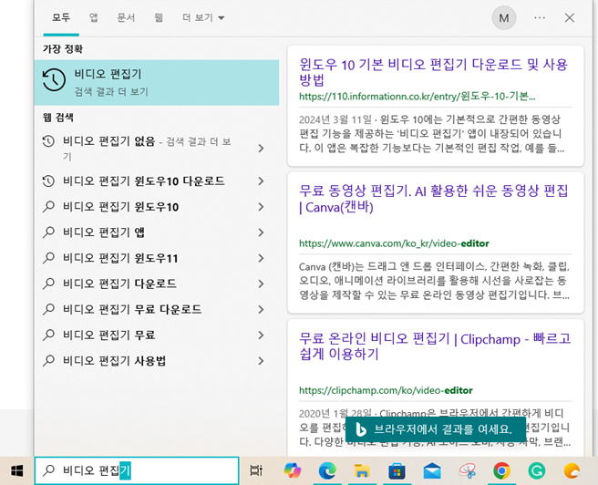Screen dimensions: 598x485
Task: Open the three-dot options menu
Action: click(x=540, y=17)
